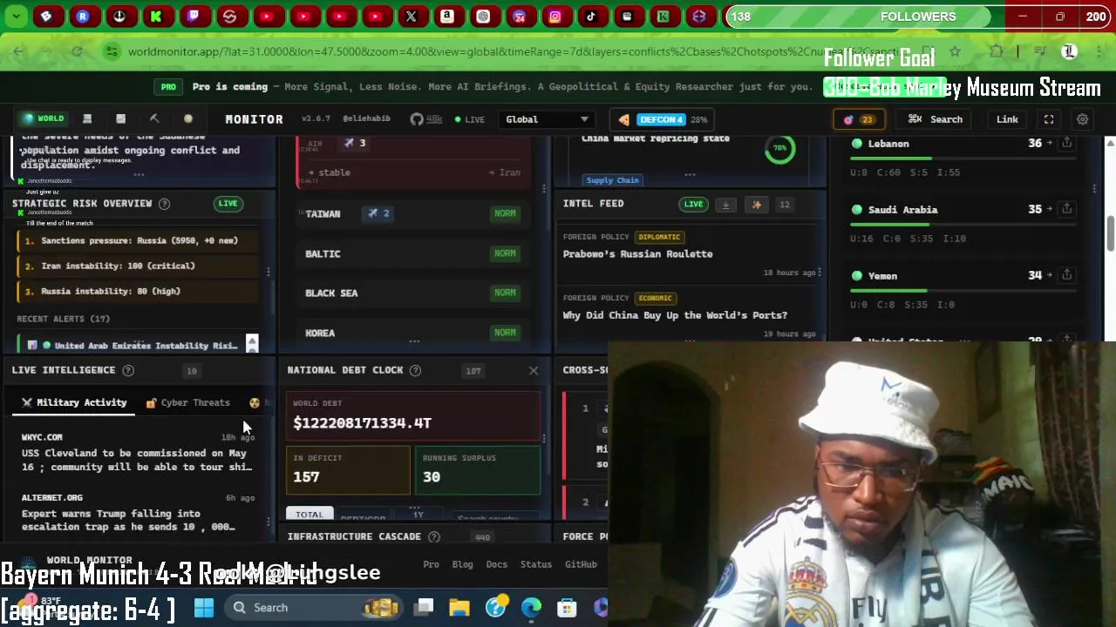Select Russia instability: 80 (high) row
The height and width of the screenshot is (627, 1116).
(x=138, y=291)
